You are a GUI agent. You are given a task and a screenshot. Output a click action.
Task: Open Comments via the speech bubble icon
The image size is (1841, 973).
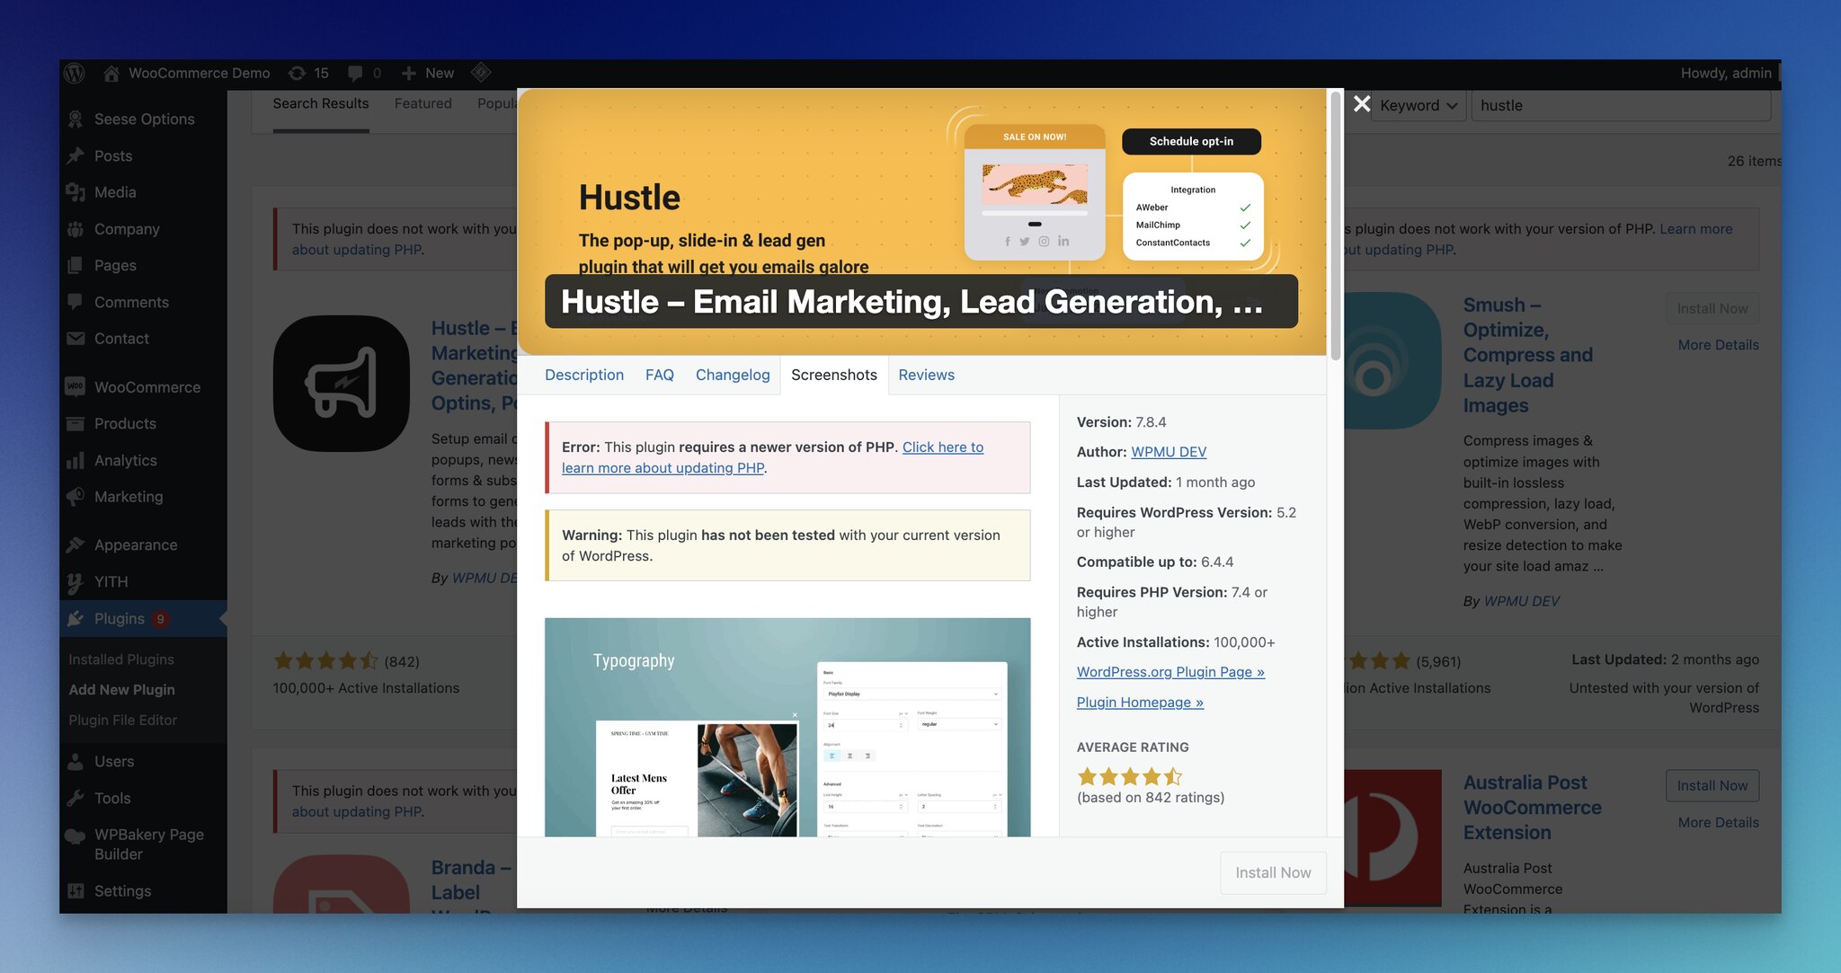(76, 302)
